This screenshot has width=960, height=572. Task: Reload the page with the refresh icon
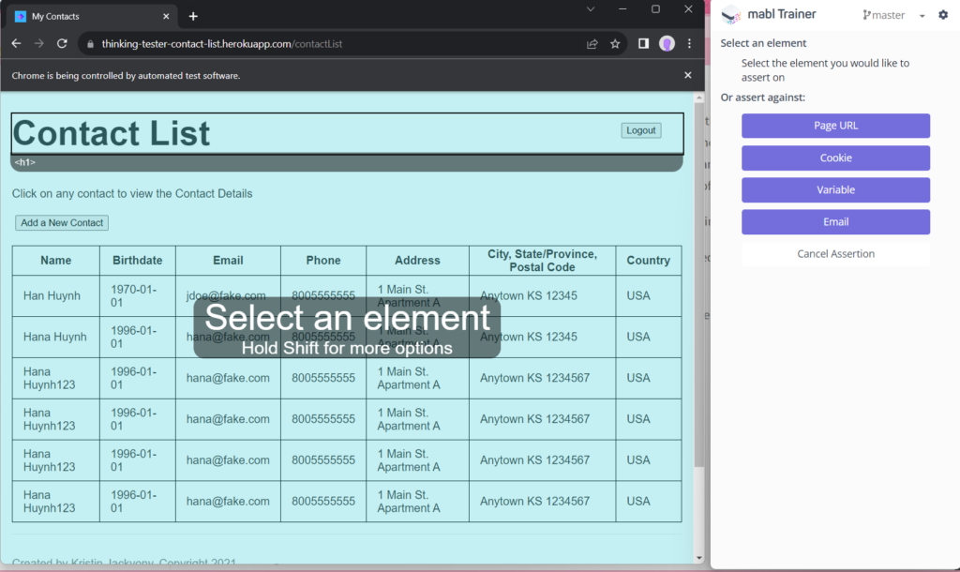62,44
